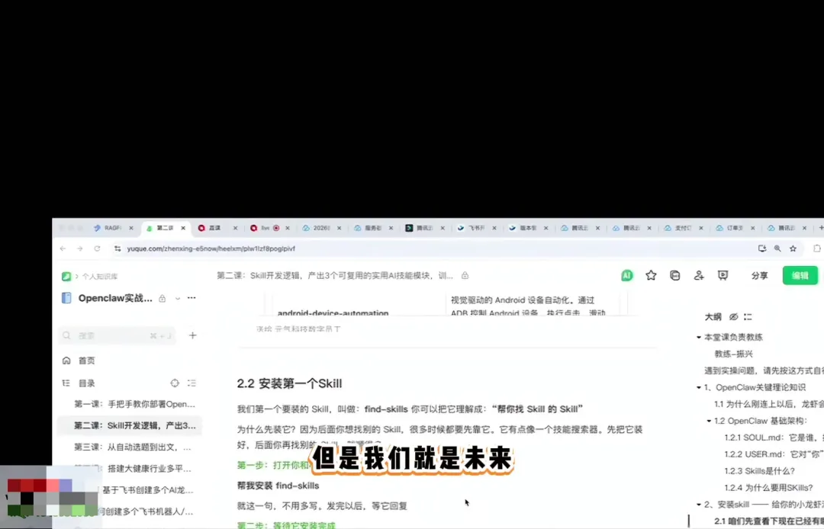This screenshot has height=529, width=824.
Task: Jump to 教练-振兴 in the outline
Action: pyautogui.click(x=734, y=354)
